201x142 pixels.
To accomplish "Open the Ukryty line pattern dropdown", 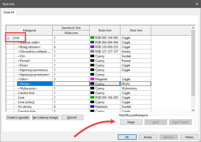I will click(x=135, y=84).
